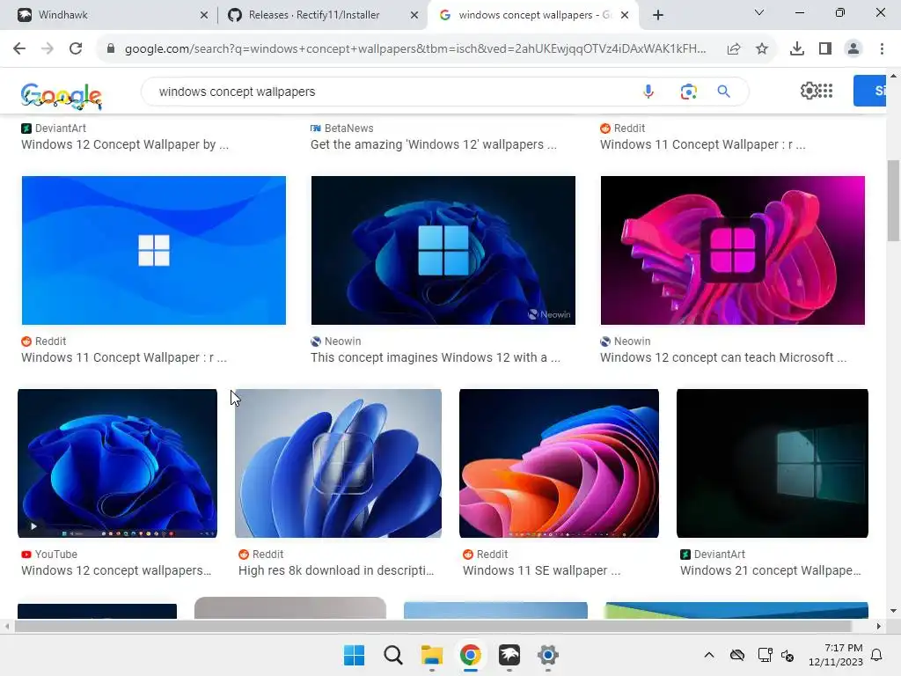Show hidden tray icons chevron

point(709,655)
